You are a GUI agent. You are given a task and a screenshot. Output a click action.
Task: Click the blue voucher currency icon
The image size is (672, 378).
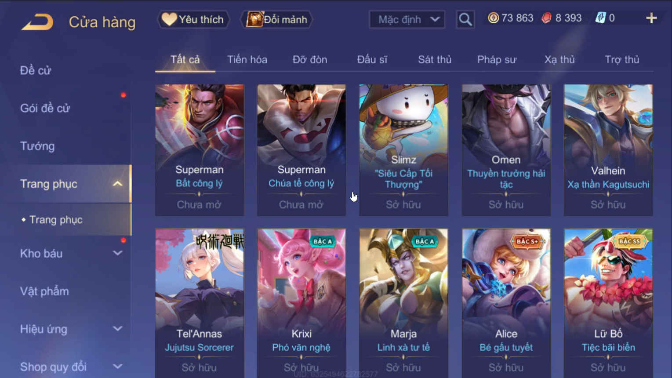[x=600, y=18]
